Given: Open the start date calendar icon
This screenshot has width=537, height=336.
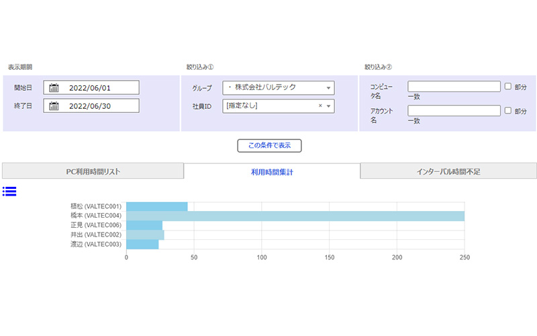Looking at the screenshot, I should point(54,88).
